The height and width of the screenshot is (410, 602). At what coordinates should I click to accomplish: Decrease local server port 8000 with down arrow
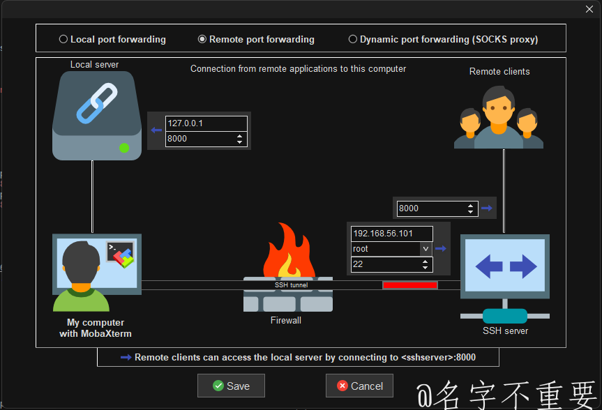coord(239,142)
